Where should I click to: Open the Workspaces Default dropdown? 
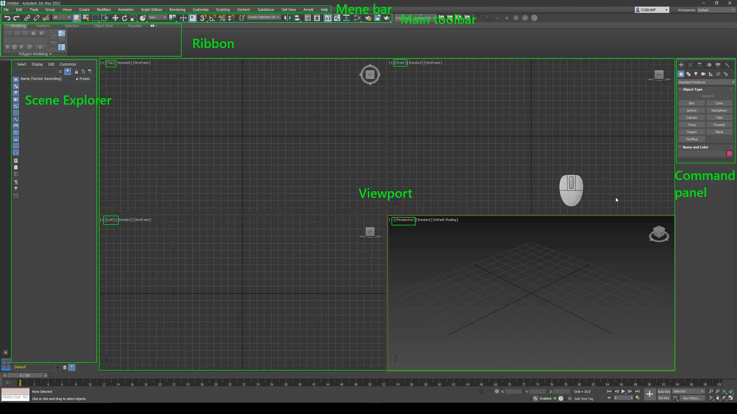pos(716,10)
